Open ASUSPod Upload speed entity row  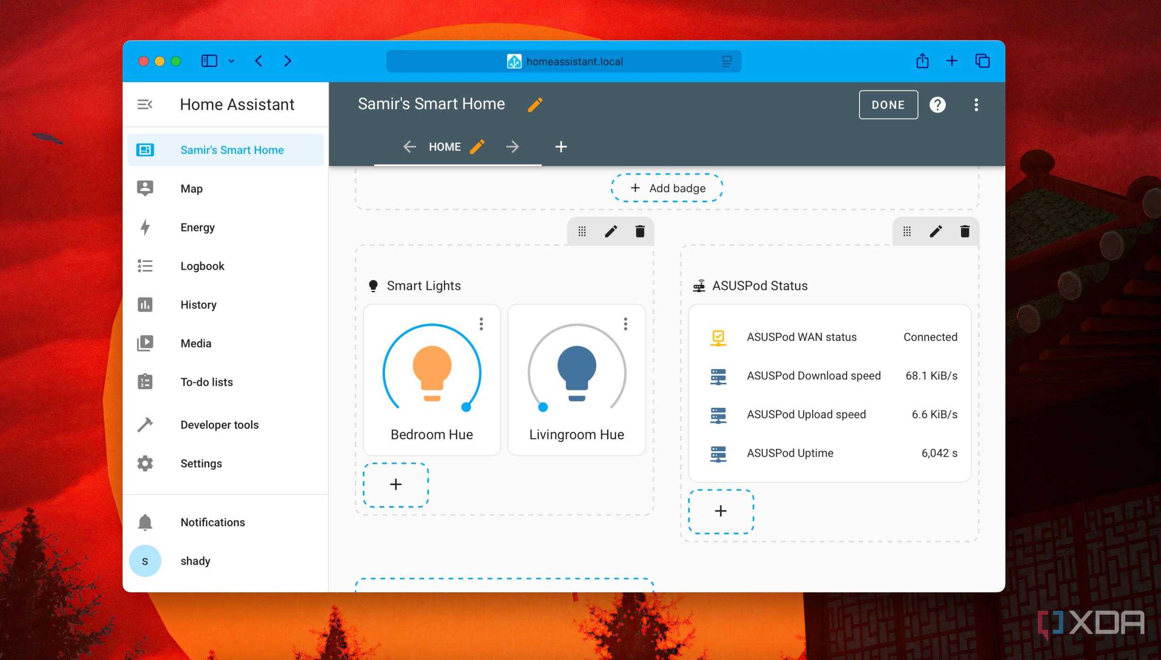click(x=829, y=414)
